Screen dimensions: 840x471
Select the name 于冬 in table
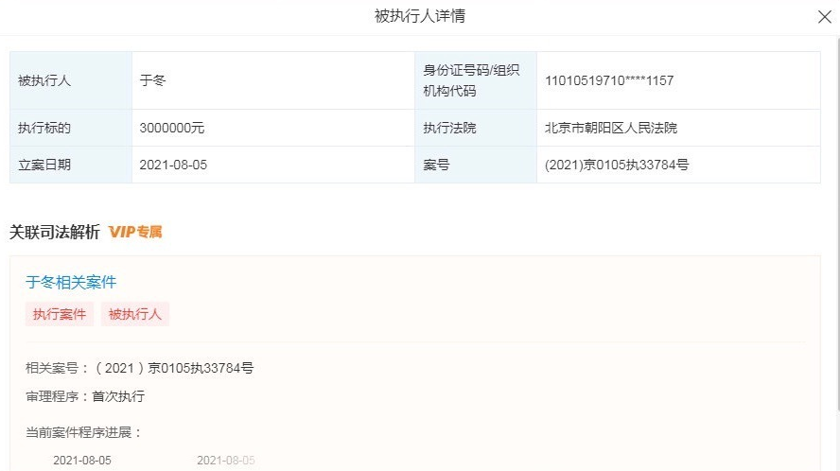(x=152, y=80)
